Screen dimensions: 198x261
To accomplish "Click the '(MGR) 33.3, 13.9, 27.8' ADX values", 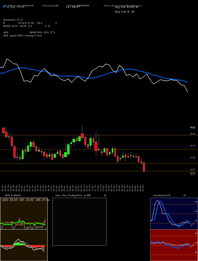I will point(42,32).
